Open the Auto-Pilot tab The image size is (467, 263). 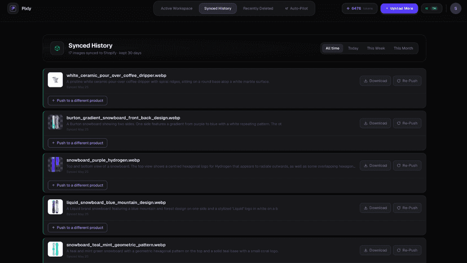click(x=296, y=8)
